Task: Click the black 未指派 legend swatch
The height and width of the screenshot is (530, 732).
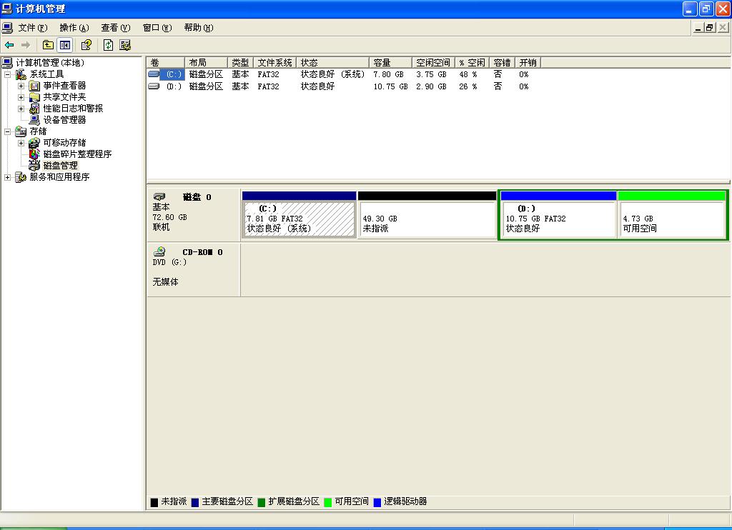Action: pyautogui.click(x=154, y=502)
